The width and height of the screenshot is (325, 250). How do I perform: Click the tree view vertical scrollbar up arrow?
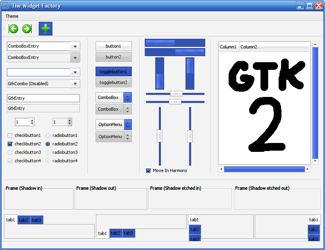point(315,44)
